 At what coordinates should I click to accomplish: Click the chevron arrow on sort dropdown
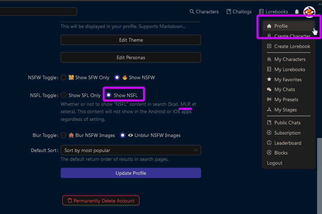click(196, 150)
